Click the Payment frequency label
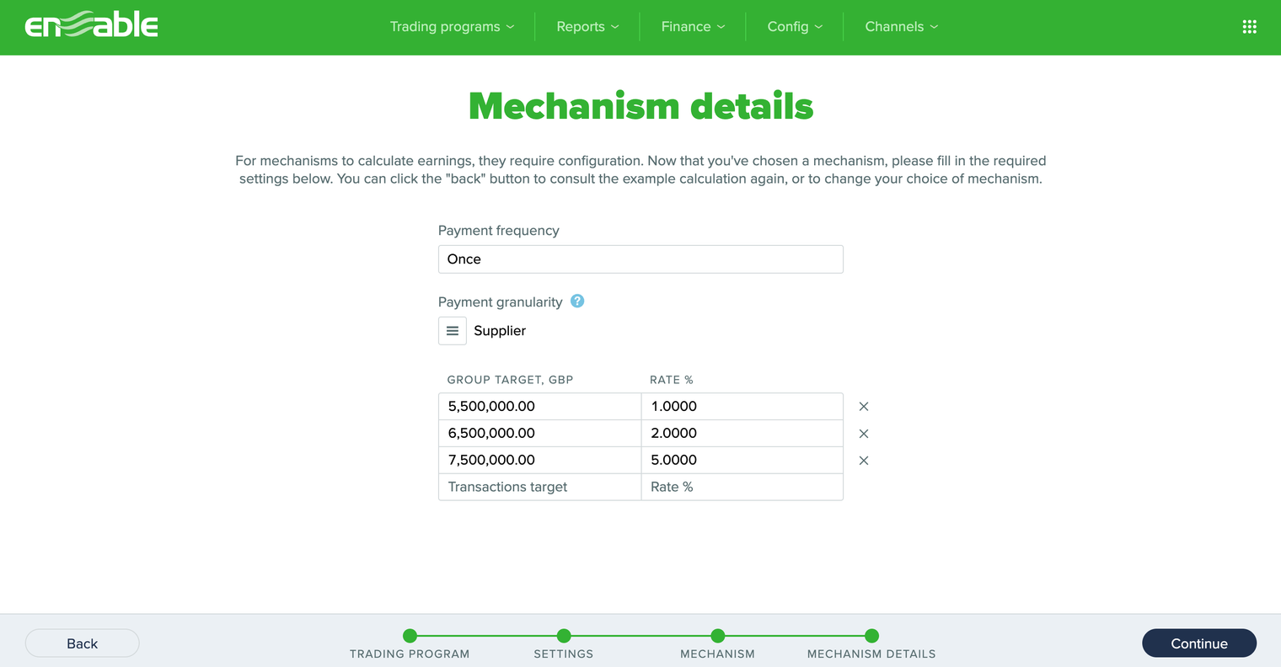 click(499, 231)
